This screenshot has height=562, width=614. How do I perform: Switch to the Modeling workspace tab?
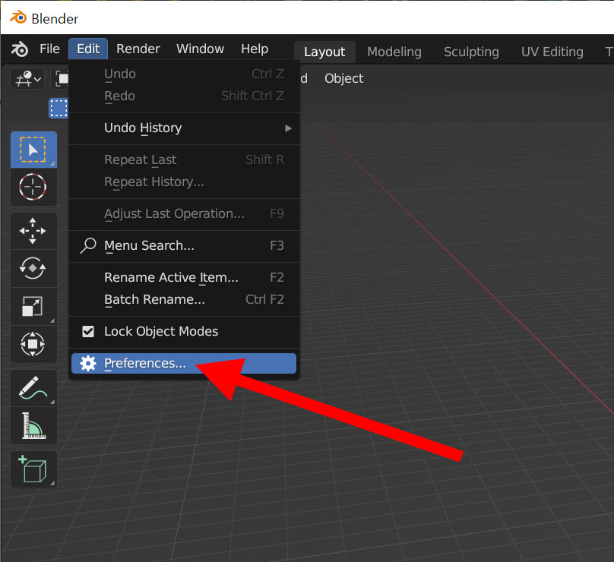394,52
